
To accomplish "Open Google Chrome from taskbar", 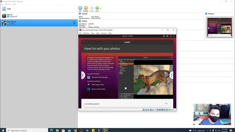I will pos(75,131).
